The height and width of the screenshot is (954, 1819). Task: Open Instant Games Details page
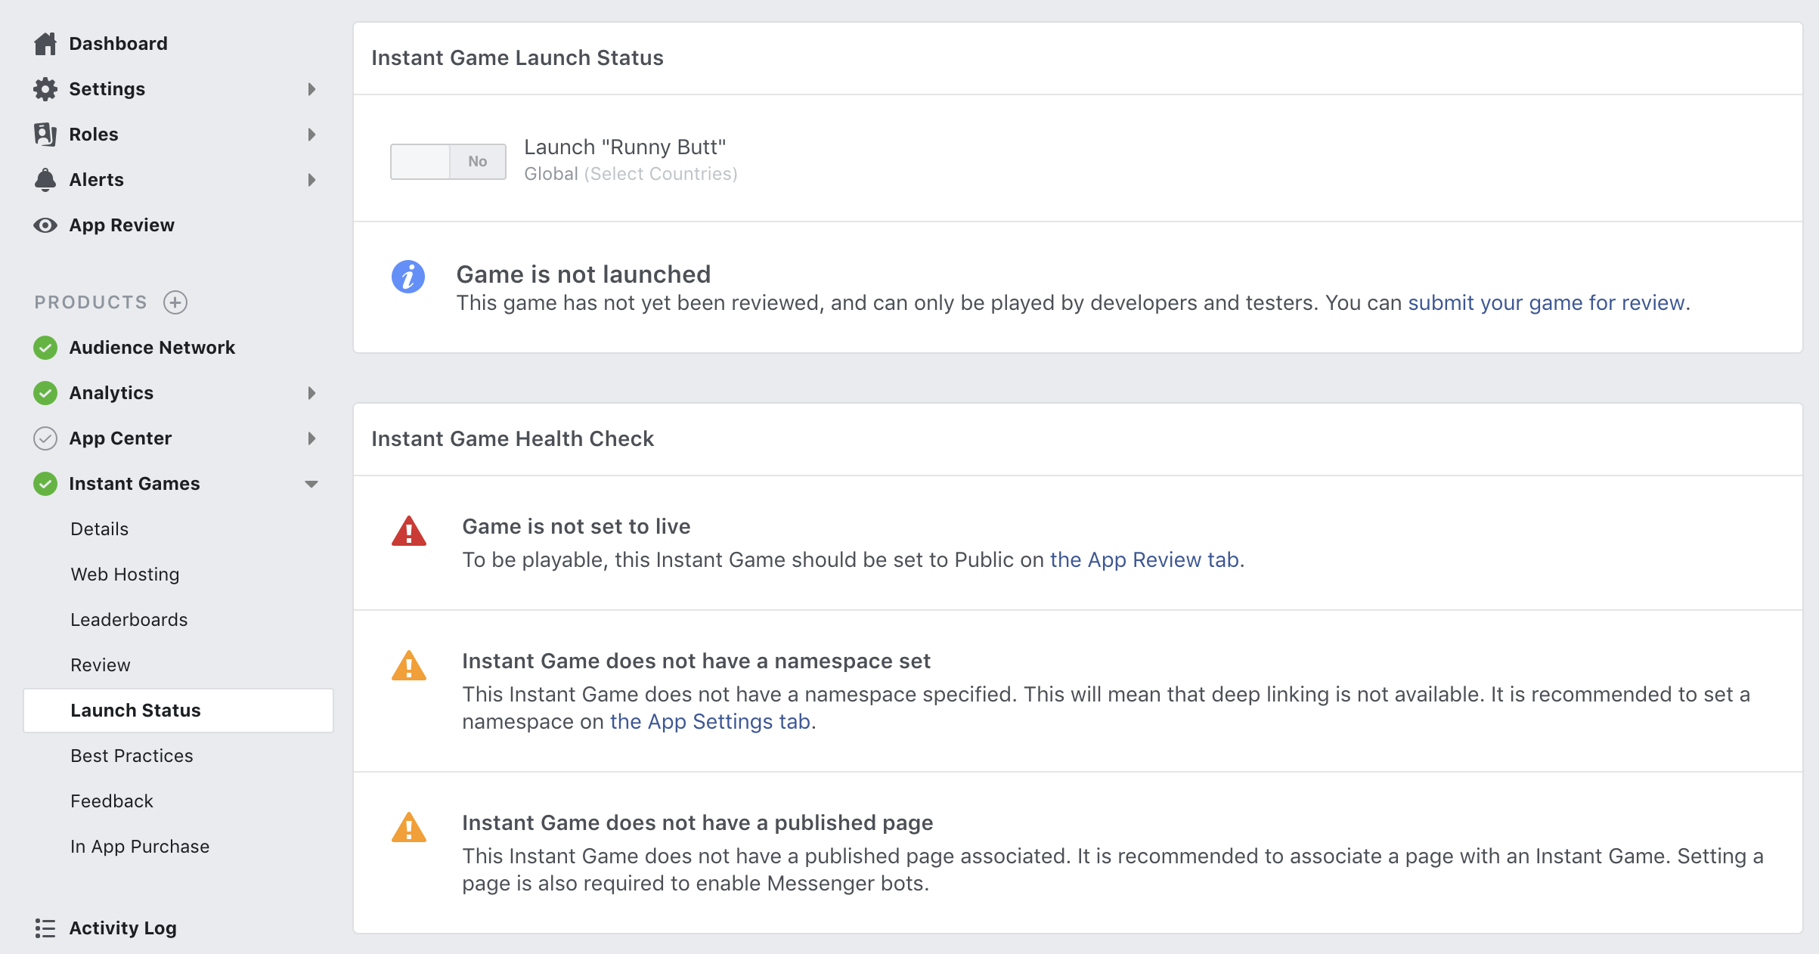[x=100, y=529]
